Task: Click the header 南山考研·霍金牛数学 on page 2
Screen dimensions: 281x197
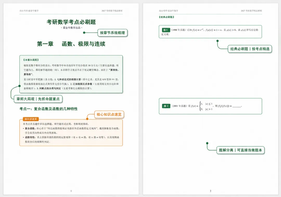Action: pos(168,11)
